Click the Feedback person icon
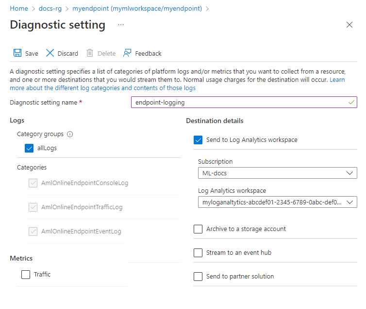 tap(128, 53)
